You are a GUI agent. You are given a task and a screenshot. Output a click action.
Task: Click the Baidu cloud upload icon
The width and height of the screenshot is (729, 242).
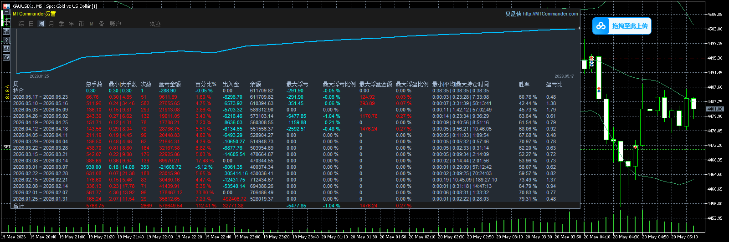[601, 26]
